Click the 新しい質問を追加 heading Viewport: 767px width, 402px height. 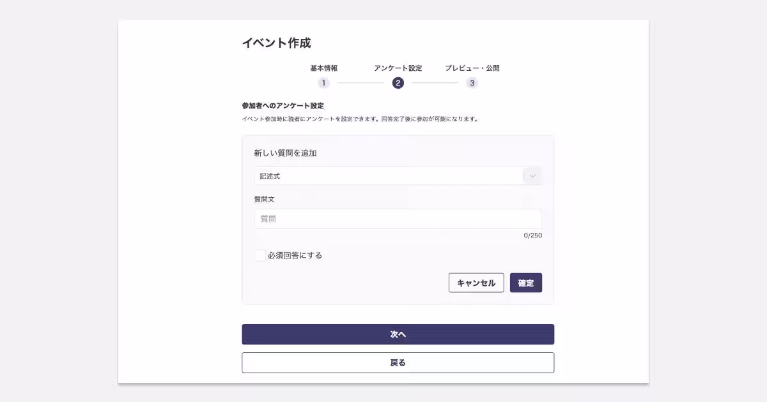click(286, 153)
